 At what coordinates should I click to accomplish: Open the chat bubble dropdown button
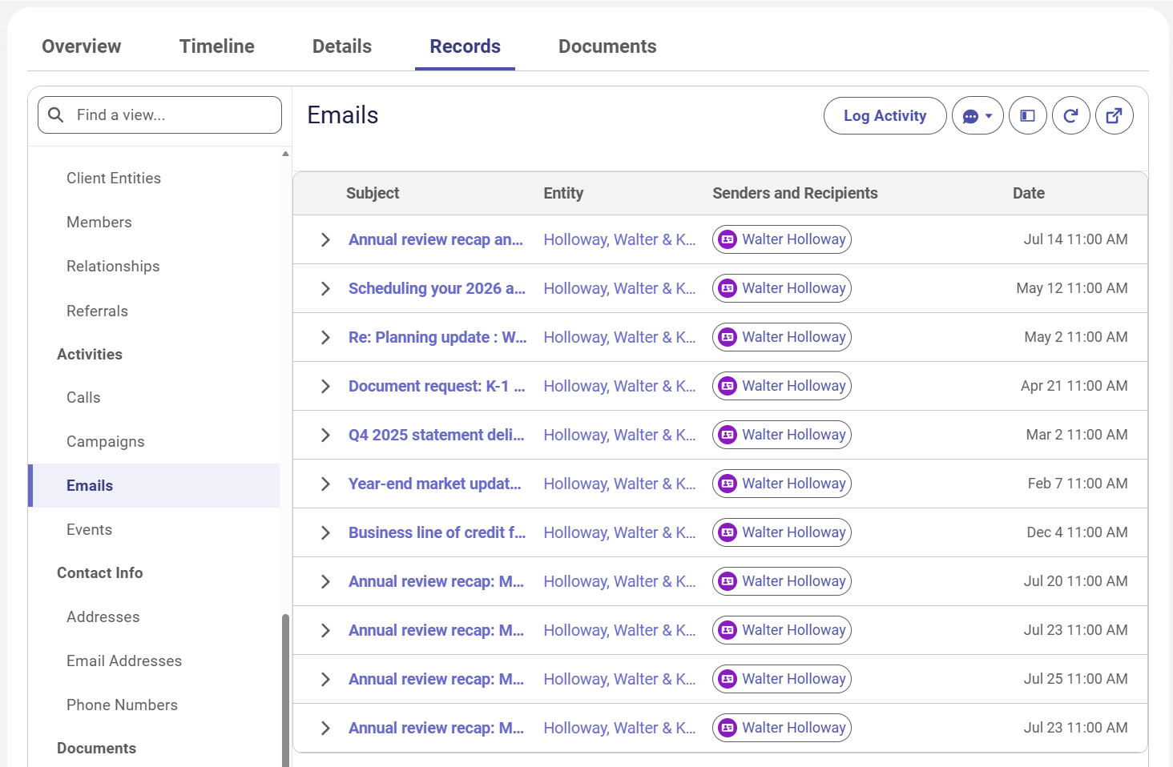tap(977, 116)
